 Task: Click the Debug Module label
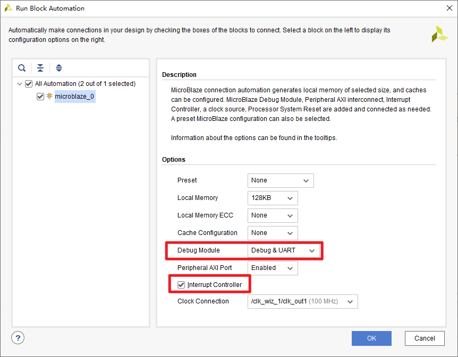click(x=199, y=250)
